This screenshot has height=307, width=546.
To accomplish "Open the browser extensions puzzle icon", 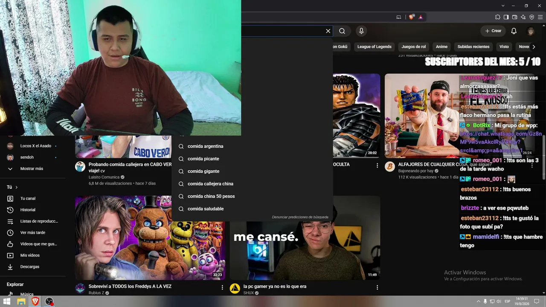I will click(497, 17).
